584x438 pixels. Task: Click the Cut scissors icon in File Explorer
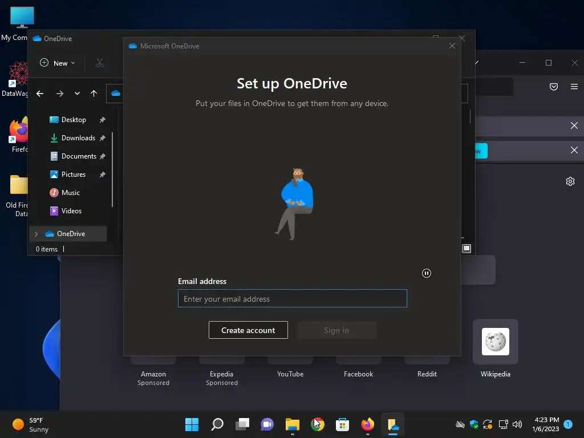click(x=99, y=63)
